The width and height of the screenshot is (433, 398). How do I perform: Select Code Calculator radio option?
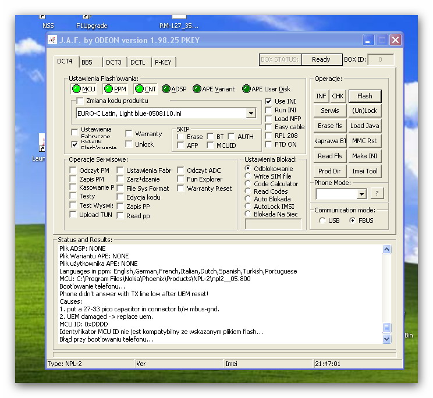pos(248,184)
